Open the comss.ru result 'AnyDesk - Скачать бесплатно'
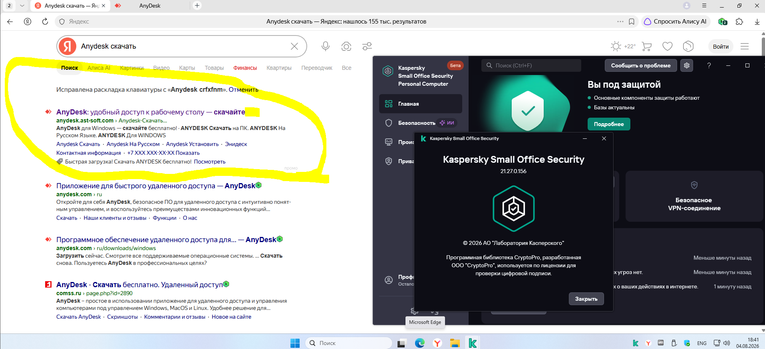Viewport: 765px width, 349px height. point(139,285)
